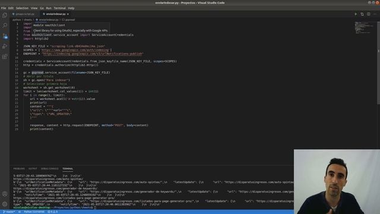Click the enviarindexar.py breadcrumb segment

pyautogui.click(x=49, y=20)
